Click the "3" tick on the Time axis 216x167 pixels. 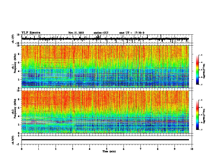tap(73, 149)
